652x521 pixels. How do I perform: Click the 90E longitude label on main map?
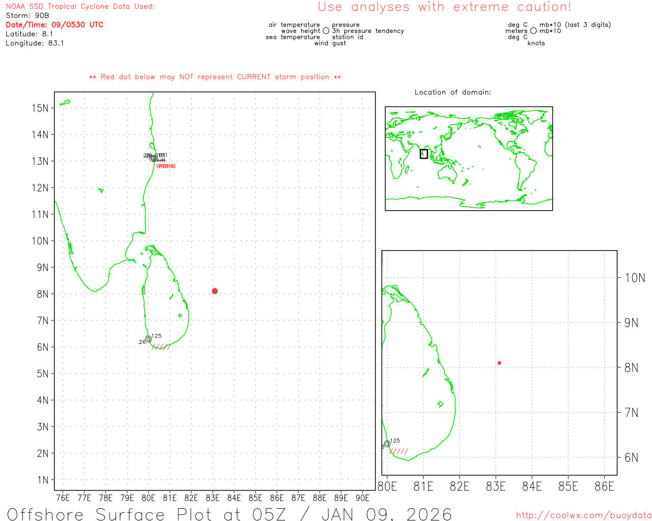pos(362,498)
